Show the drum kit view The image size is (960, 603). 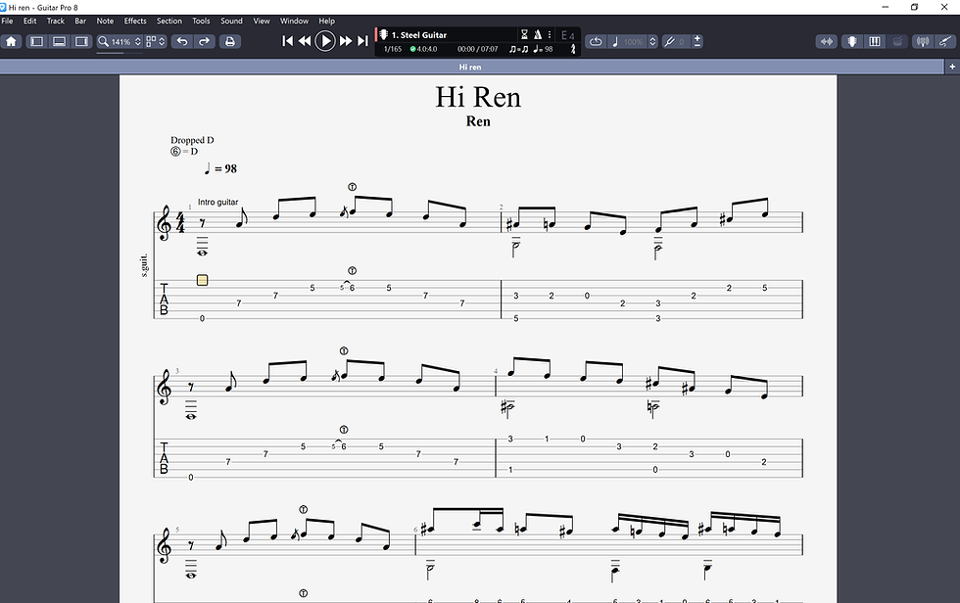point(898,41)
